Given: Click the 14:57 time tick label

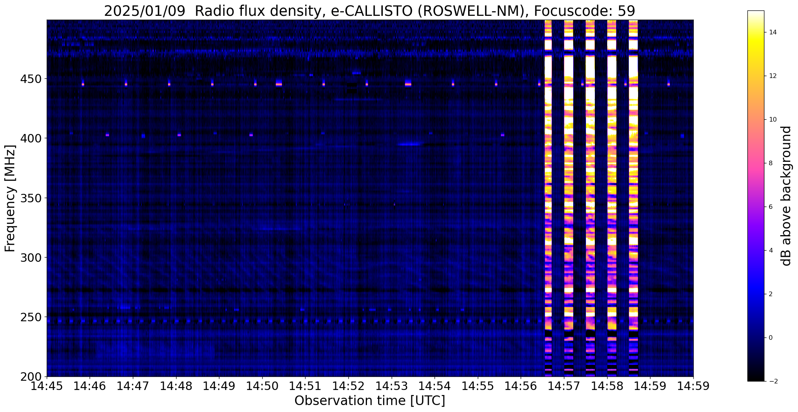Looking at the screenshot, I should coord(564,386).
